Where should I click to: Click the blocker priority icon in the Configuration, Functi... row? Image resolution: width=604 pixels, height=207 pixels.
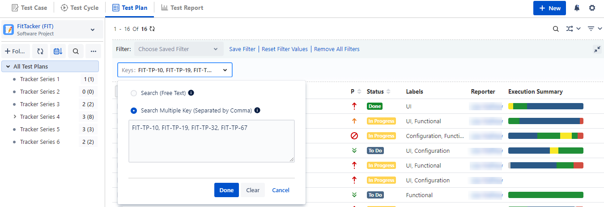coord(354,136)
